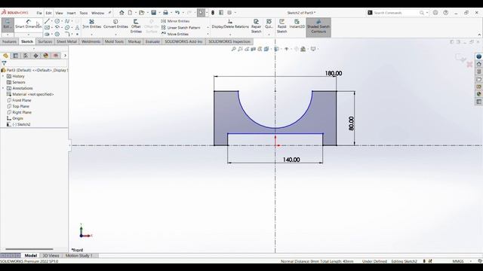Choose the Sketch Fillet tool

pos(67,34)
